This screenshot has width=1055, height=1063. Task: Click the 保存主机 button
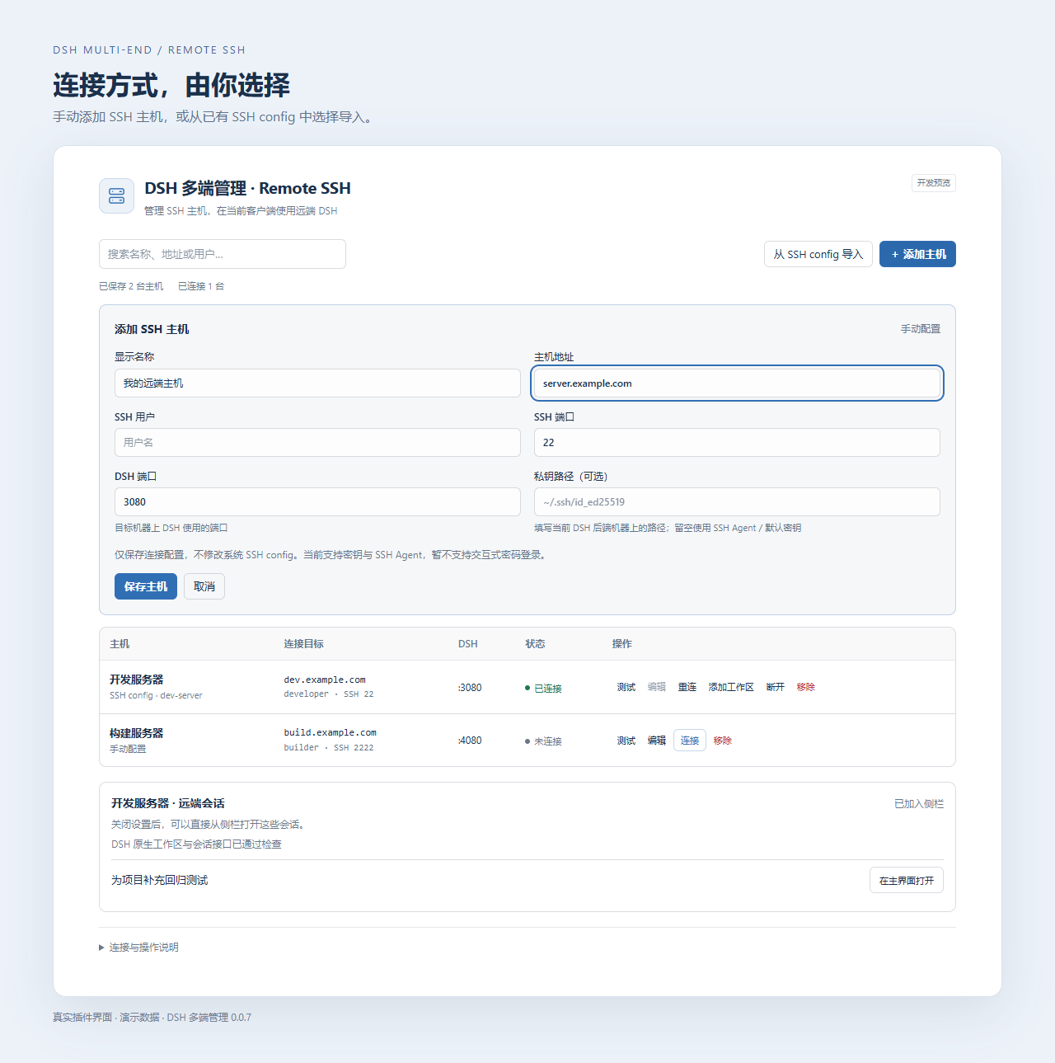(146, 586)
